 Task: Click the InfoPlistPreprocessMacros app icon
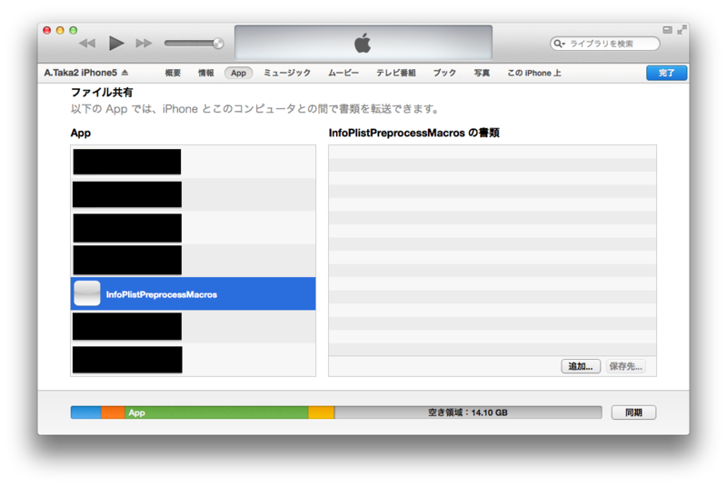[x=87, y=293]
